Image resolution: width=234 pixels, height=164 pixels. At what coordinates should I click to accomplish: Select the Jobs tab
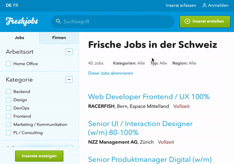[19, 38]
